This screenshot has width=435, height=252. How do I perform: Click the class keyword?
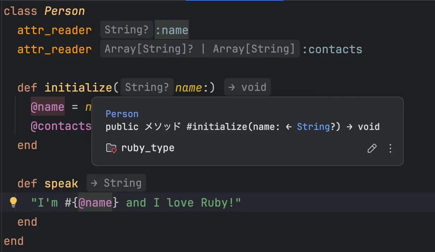point(20,11)
